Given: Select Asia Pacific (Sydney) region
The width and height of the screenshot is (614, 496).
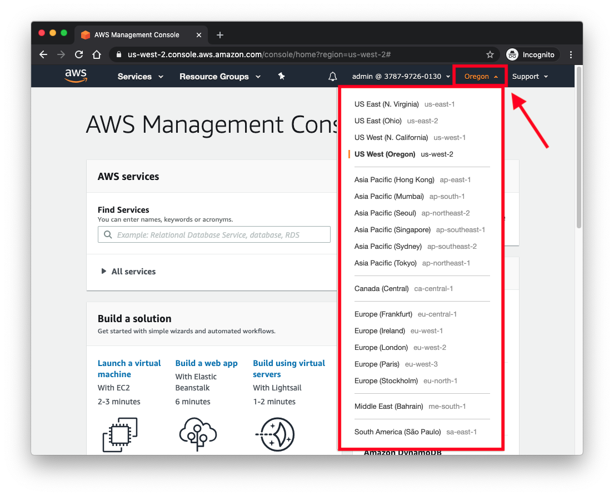Looking at the screenshot, I should (x=416, y=246).
